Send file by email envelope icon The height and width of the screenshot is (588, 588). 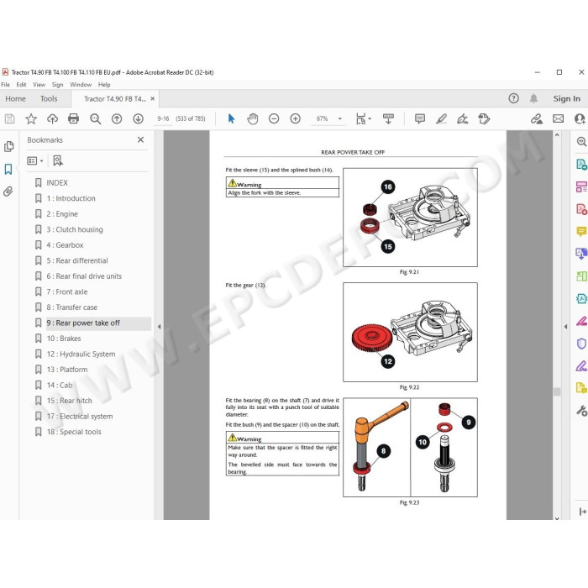[x=558, y=119]
